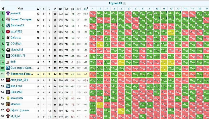
Task: Click the yellow avatar of samson46
Action: pos(8,98)
